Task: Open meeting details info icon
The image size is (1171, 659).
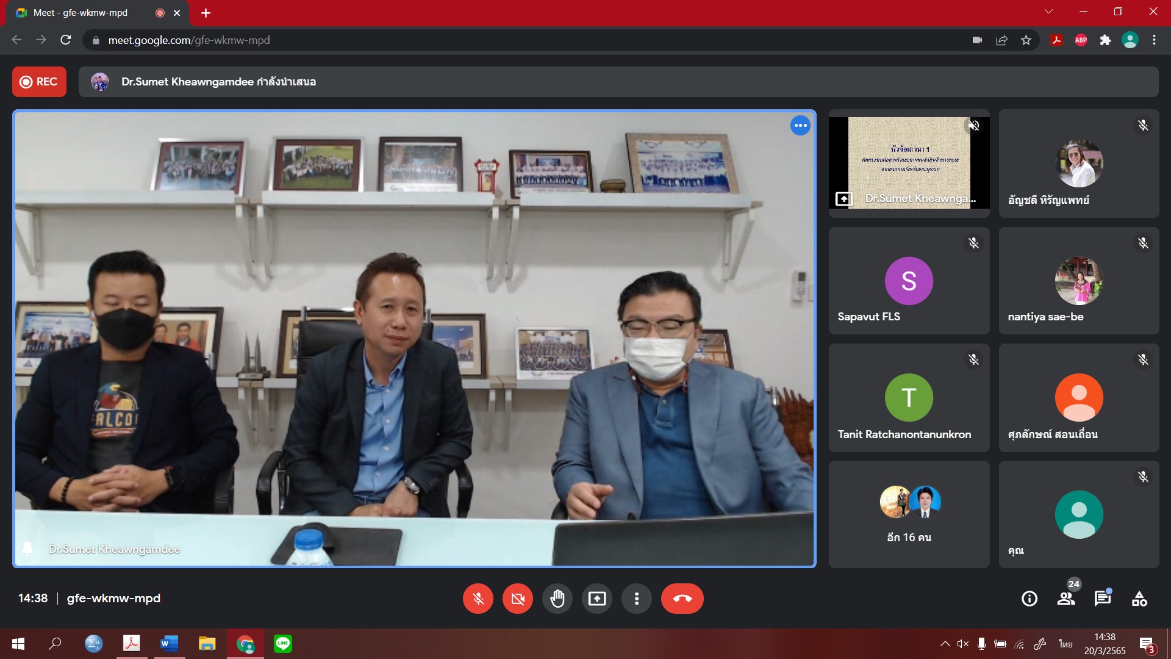Action: (x=1030, y=599)
